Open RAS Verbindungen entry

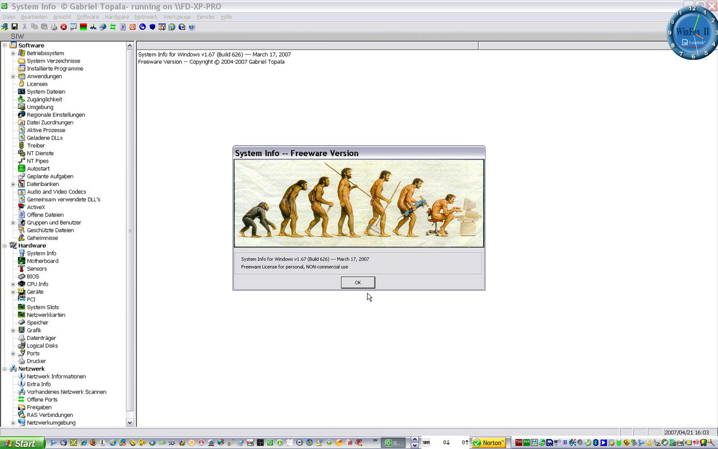tap(50, 415)
